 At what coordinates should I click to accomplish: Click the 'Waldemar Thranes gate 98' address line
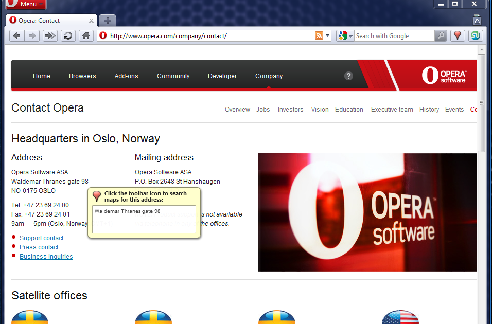[50, 182]
